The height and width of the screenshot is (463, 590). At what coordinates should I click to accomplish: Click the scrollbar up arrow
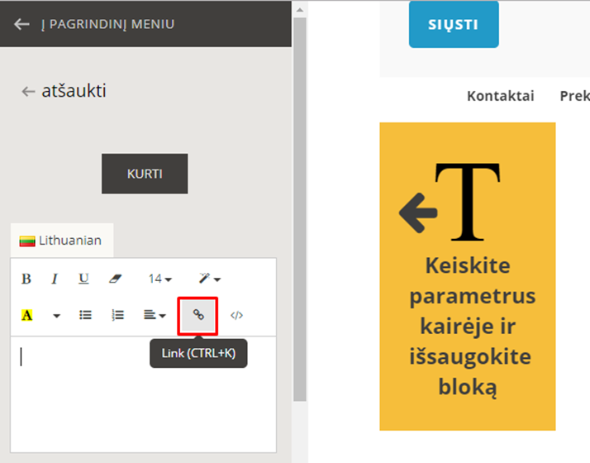click(x=300, y=10)
